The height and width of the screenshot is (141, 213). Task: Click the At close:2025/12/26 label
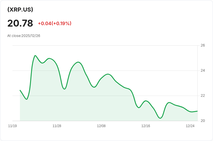(x=24, y=36)
